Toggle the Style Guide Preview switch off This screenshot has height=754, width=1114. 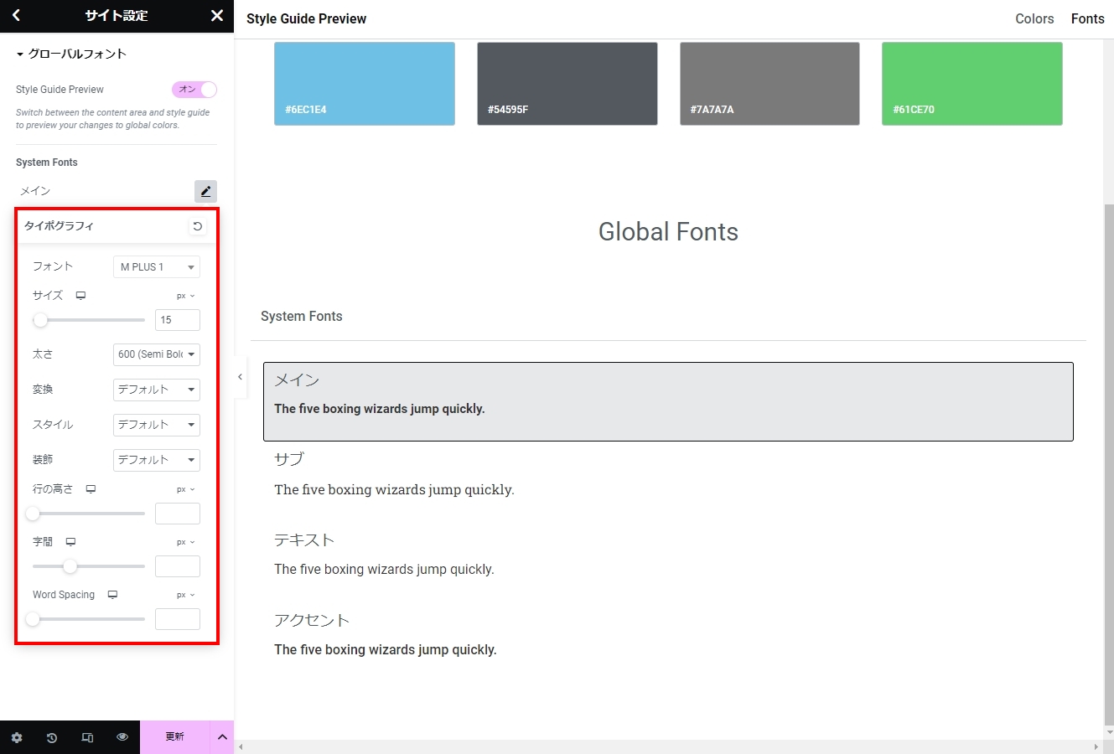point(194,90)
